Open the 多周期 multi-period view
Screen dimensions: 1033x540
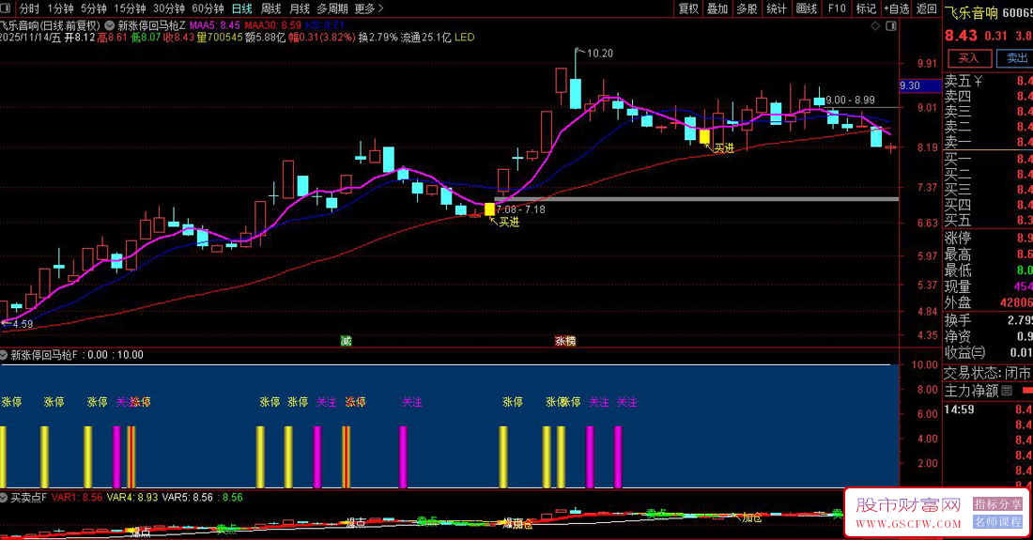(332, 8)
